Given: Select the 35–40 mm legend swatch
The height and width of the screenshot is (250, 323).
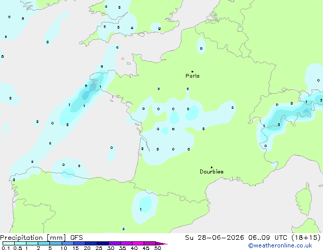Looking at the screenshot, I should tap(126, 243).
